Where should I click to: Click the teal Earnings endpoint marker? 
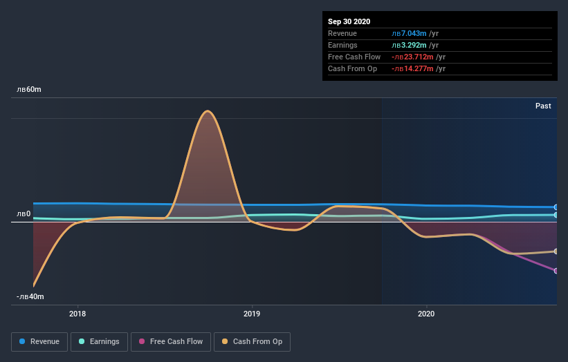point(556,215)
